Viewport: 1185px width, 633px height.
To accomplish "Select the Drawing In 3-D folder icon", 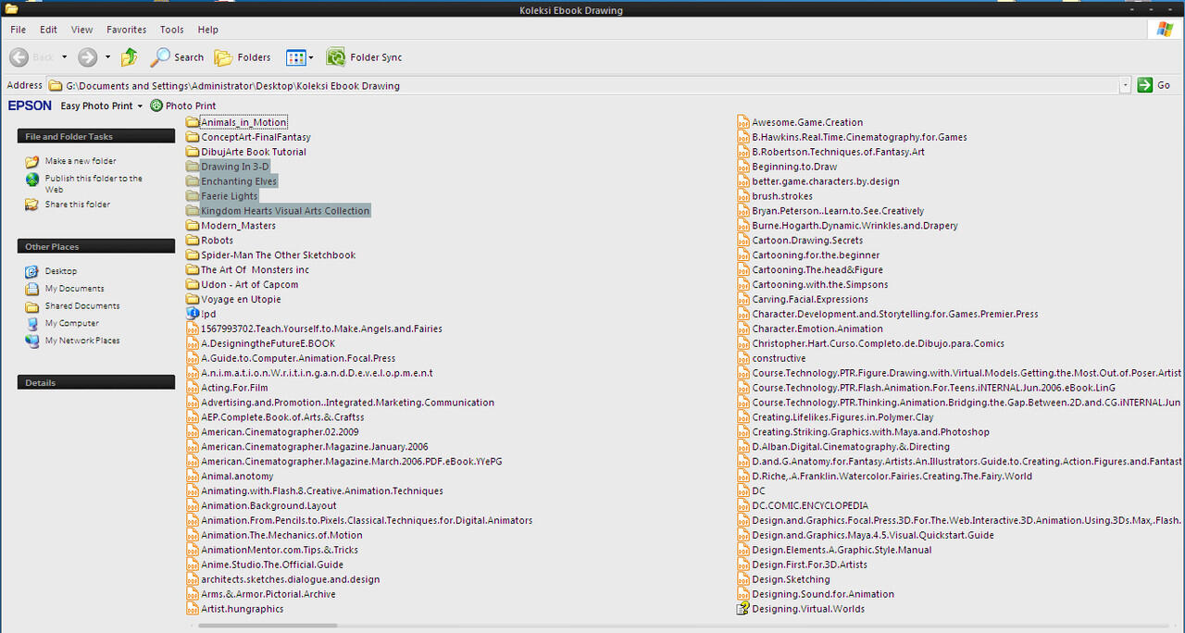I will (193, 167).
